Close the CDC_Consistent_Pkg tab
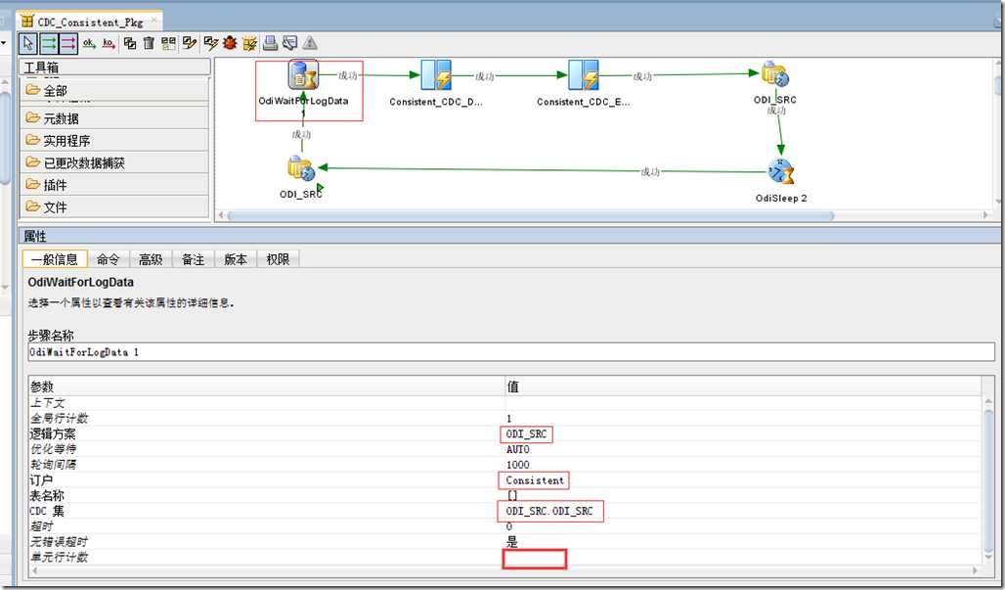 (x=153, y=21)
